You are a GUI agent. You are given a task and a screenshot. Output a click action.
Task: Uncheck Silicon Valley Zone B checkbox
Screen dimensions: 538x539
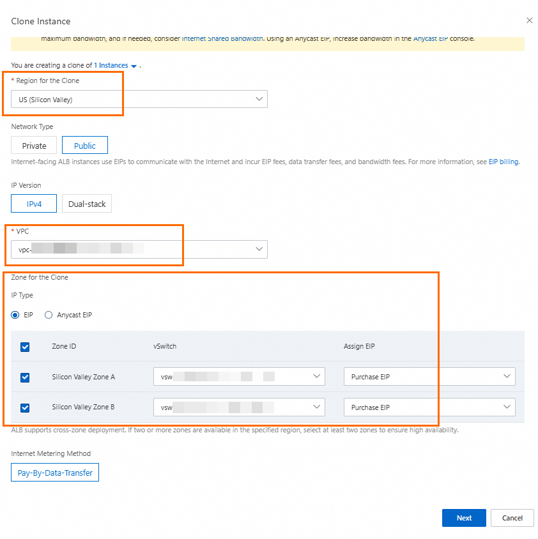(25, 407)
